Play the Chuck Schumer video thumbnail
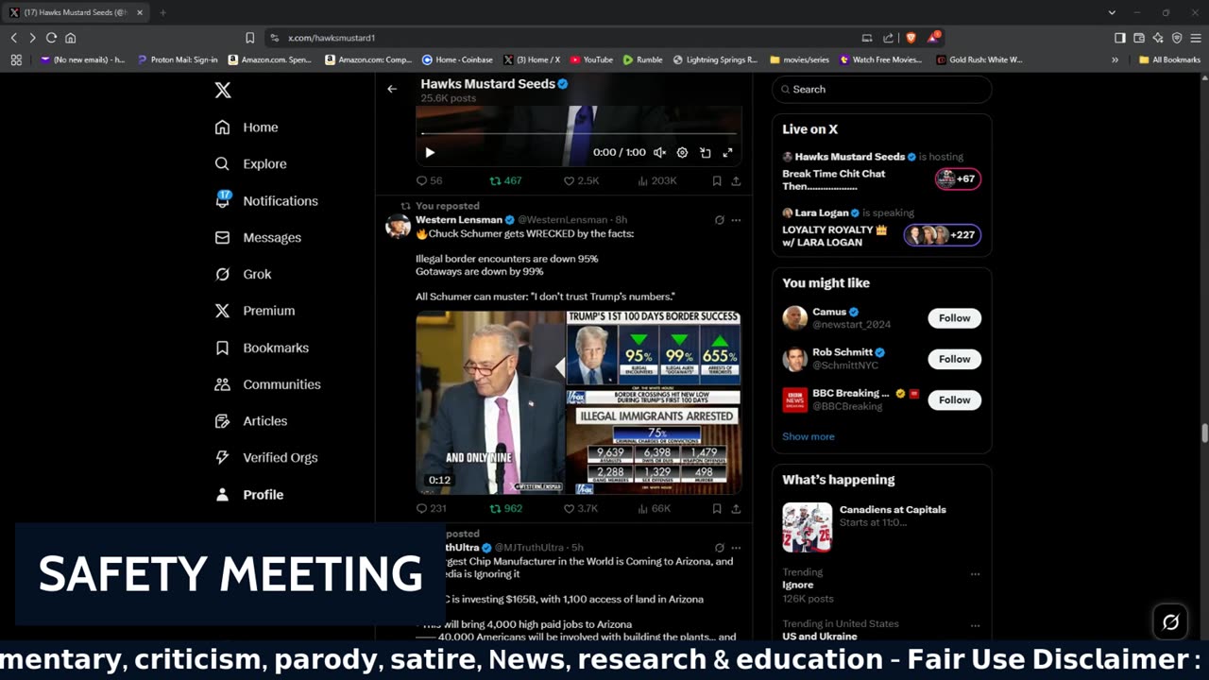Image resolution: width=1209 pixels, height=680 pixels. point(578,402)
